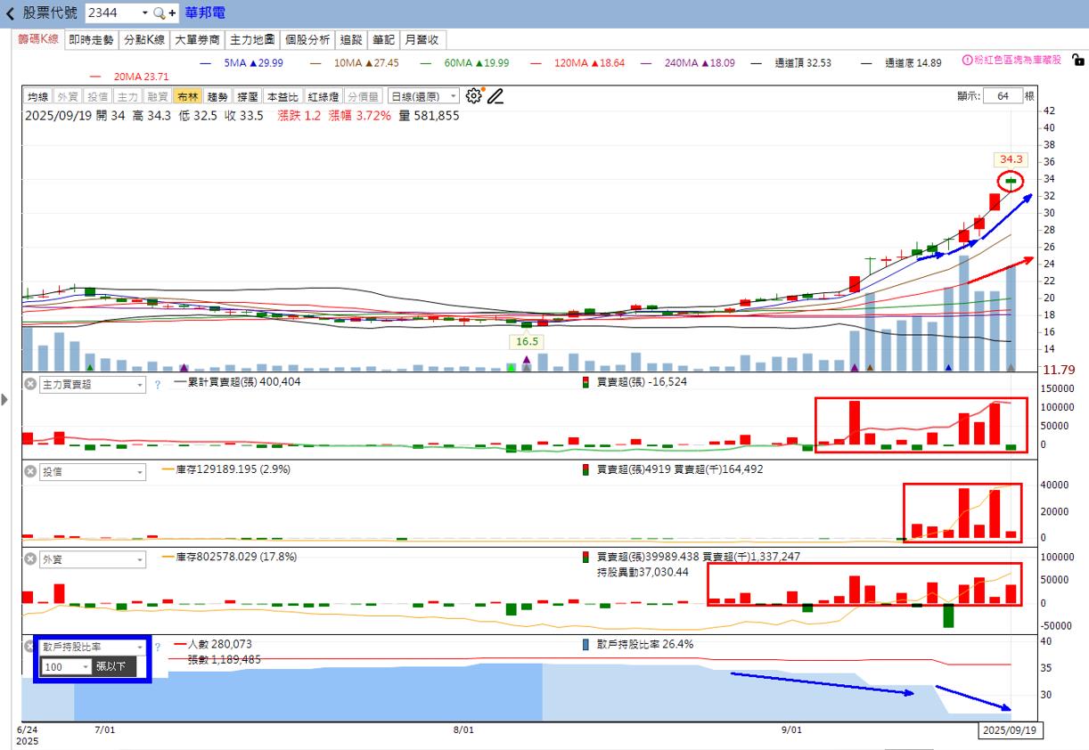Open the 外資 indicator dropdown
1089x750 pixels.
(x=93, y=559)
